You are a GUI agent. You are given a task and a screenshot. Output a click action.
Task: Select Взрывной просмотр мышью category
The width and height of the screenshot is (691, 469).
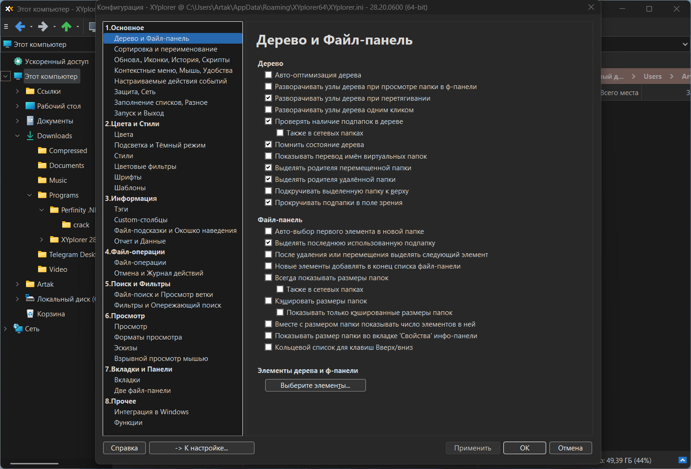pyautogui.click(x=161, y=359)
